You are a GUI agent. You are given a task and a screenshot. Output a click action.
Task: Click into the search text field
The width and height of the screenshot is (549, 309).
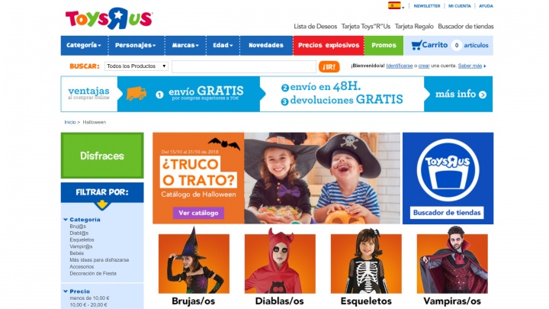244,66
